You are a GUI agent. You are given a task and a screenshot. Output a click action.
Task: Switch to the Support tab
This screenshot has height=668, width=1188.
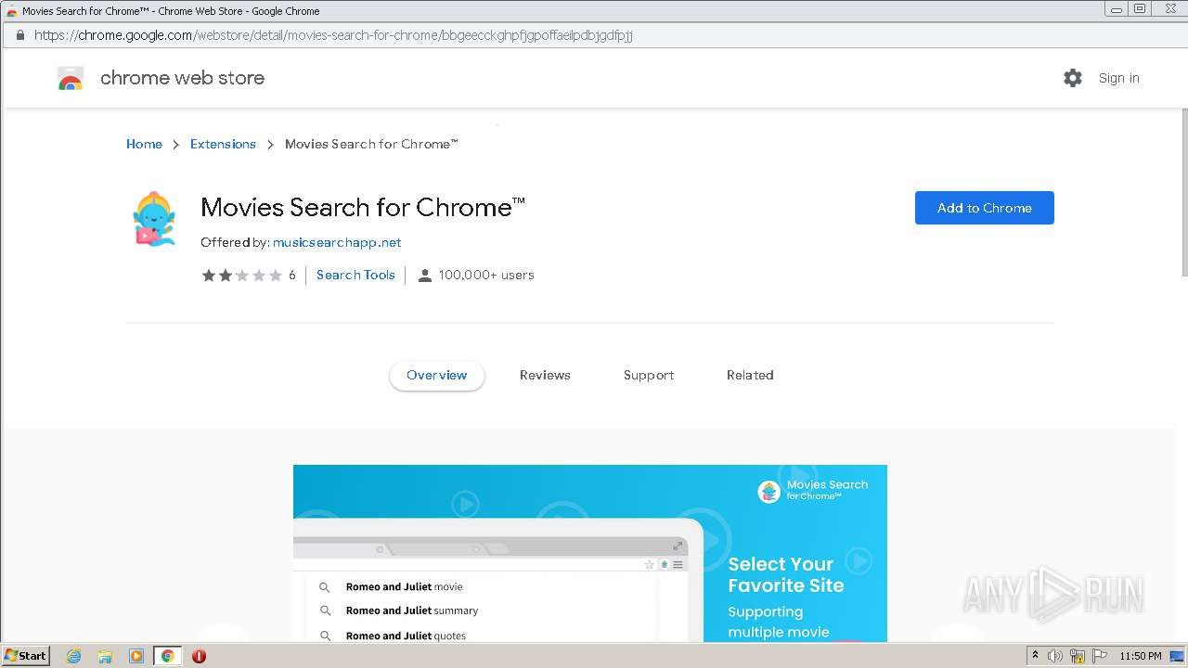pyautogui.click(x=649, y=375)
